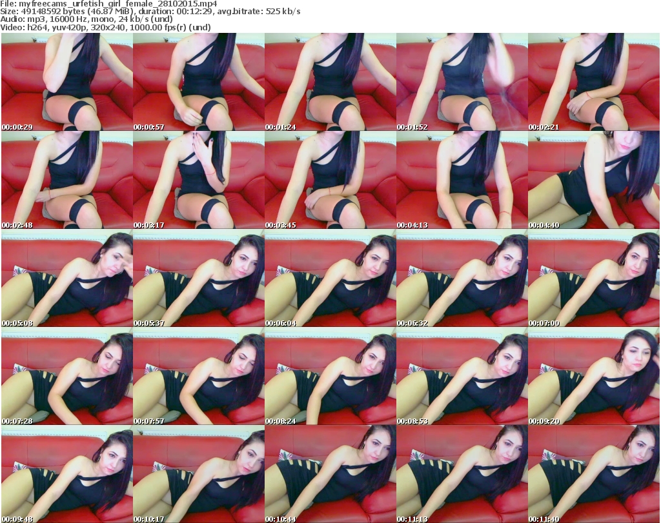Select the thumbnail stamped 00:04:13

pyautogui.click(x=462, y=180)
